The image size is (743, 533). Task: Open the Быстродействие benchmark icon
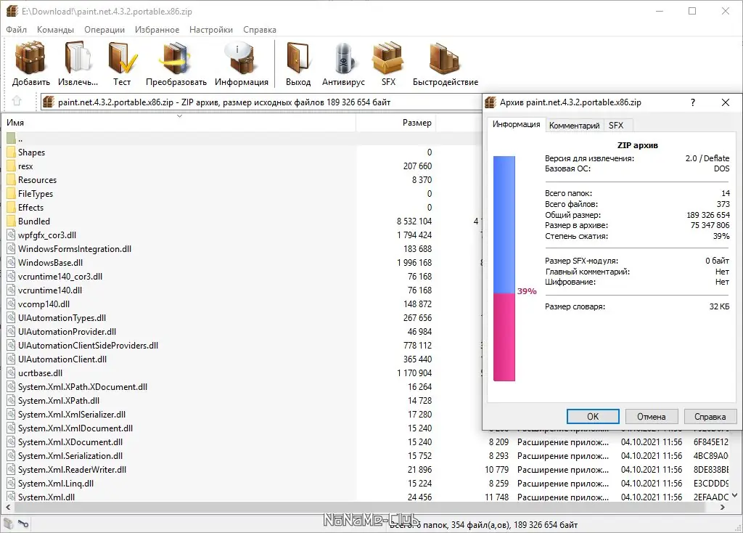[445, 58]
